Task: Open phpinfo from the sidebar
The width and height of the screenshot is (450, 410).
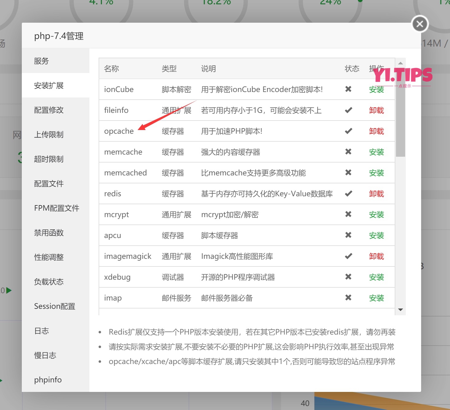Action: pyautogui.click(x=48, y=380)
